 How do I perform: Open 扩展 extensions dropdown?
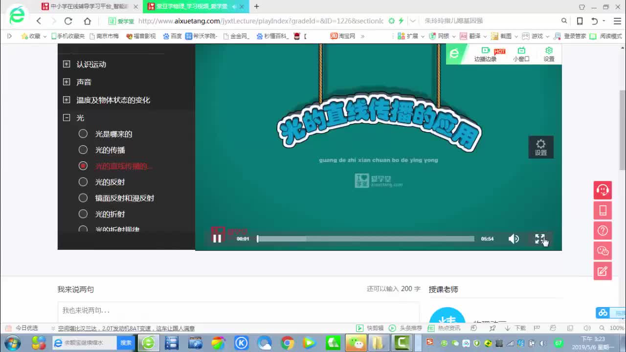pyautogui.click(x=411, y=36)
